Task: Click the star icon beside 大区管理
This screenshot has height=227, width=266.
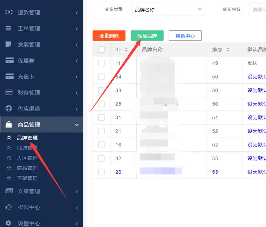Action: coord(9,158)
